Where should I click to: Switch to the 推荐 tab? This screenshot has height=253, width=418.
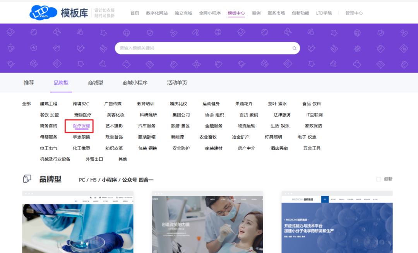click(29, 83)
